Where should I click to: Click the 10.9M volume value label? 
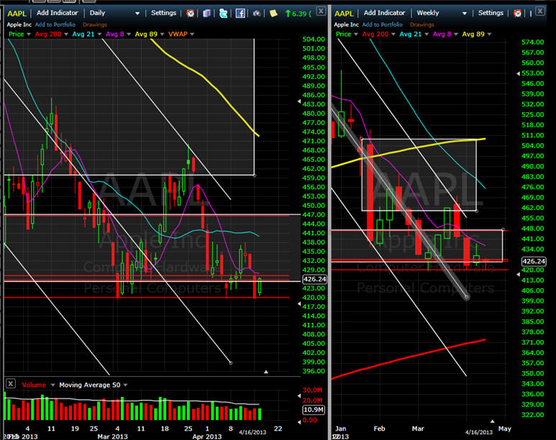pos(314,410)
